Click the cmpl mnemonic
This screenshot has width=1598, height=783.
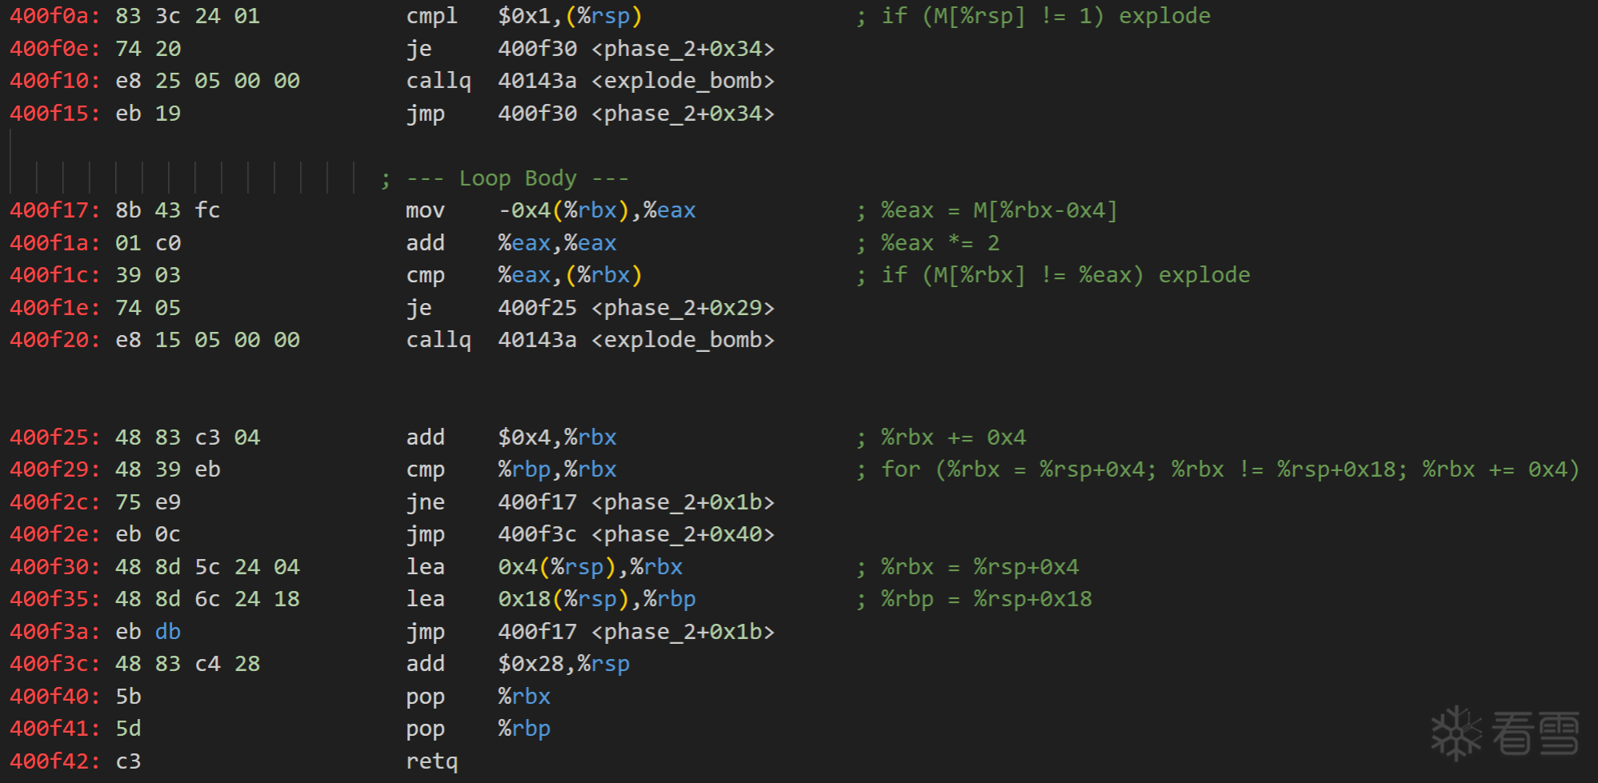[431, 16]
